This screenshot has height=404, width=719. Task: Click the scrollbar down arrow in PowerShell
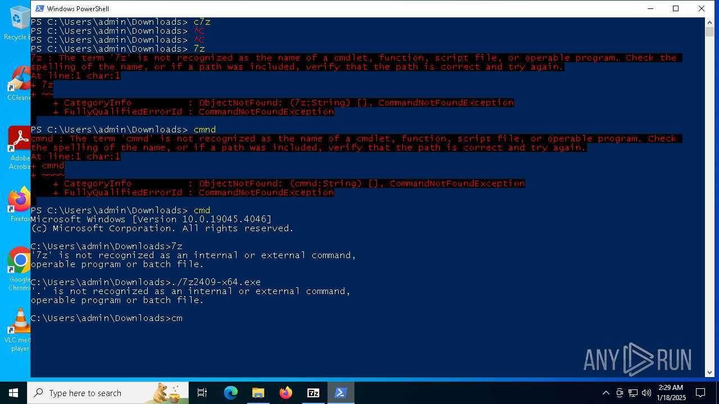tap(710, 372)
